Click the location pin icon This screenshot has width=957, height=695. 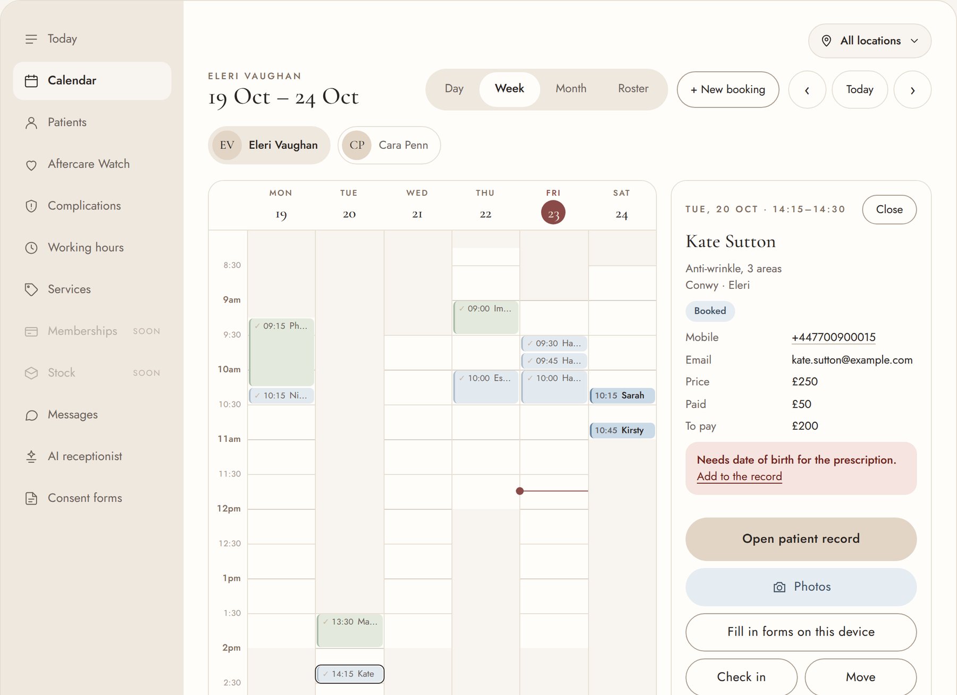tap(826, 41)
